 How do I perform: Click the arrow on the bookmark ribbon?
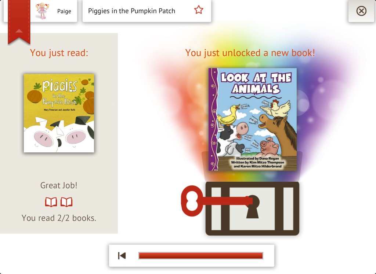pyautogui.click(x=19, y=31)
